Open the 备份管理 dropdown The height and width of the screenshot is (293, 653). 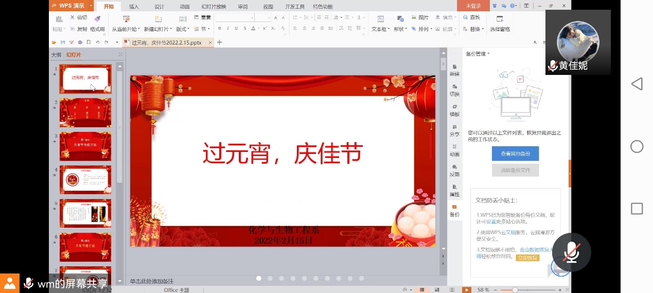(478, 54)
